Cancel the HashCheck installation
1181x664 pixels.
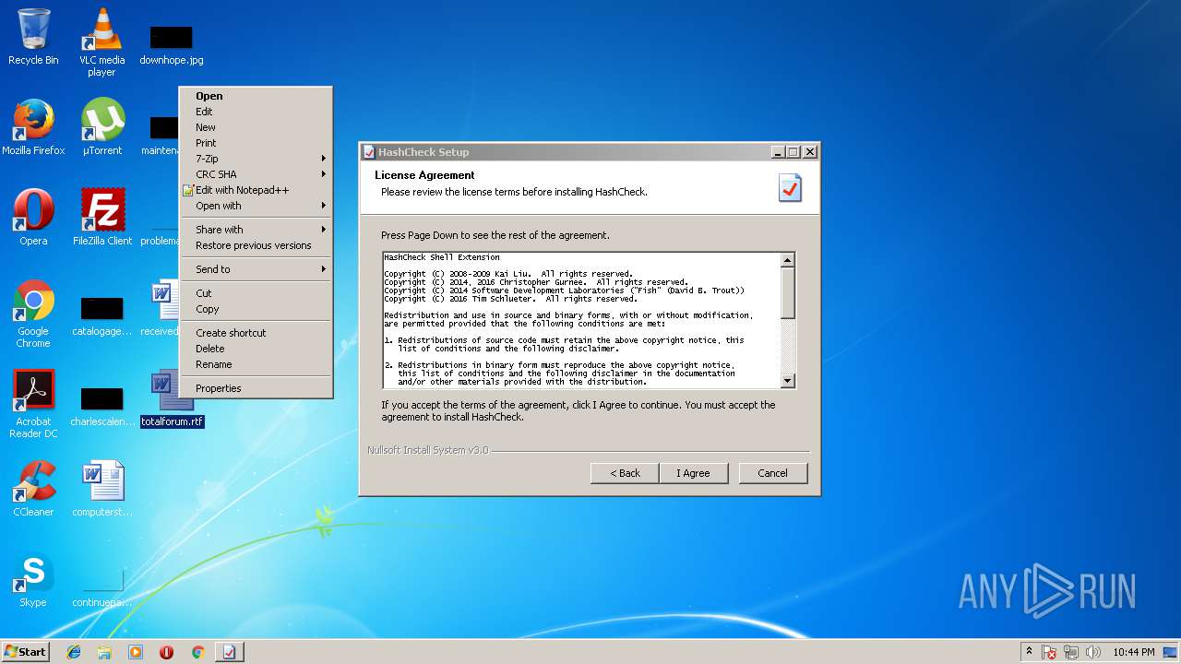coord(772,473)
